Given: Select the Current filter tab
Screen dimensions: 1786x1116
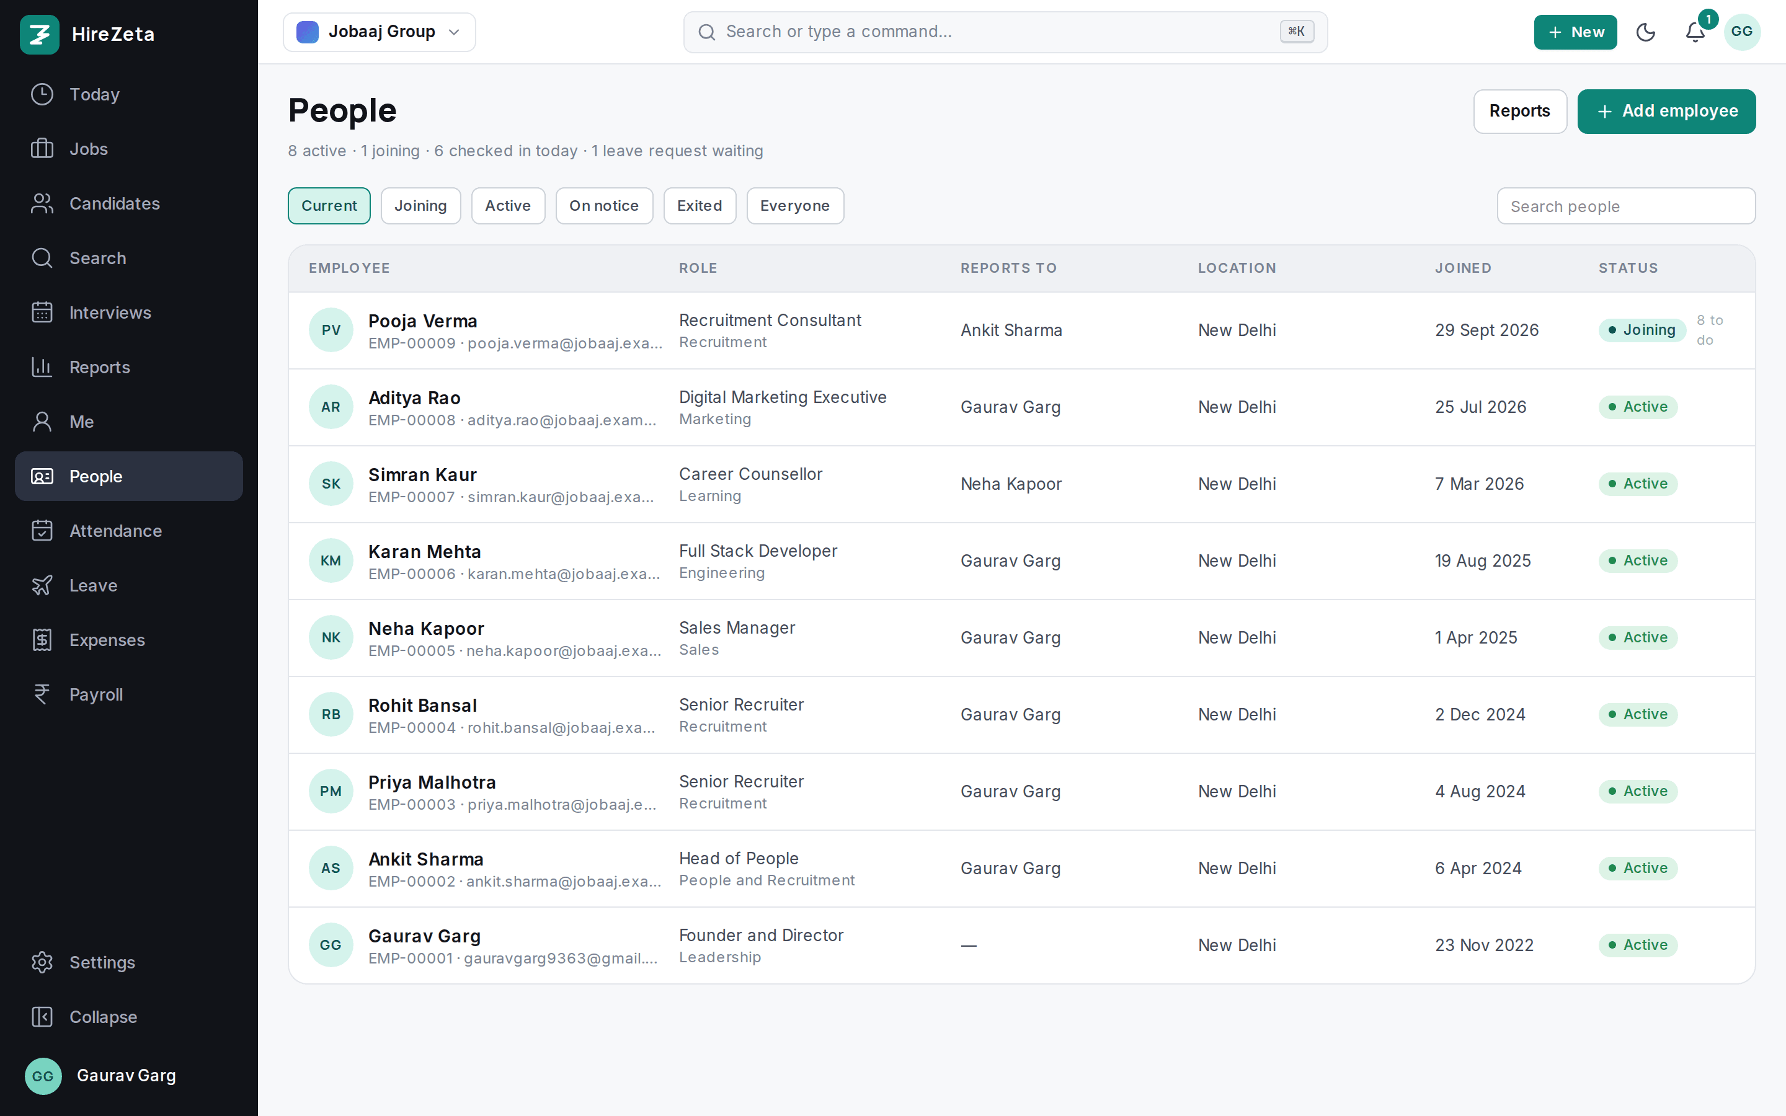Looking at the screenshot, I should (x=329, y=206).
